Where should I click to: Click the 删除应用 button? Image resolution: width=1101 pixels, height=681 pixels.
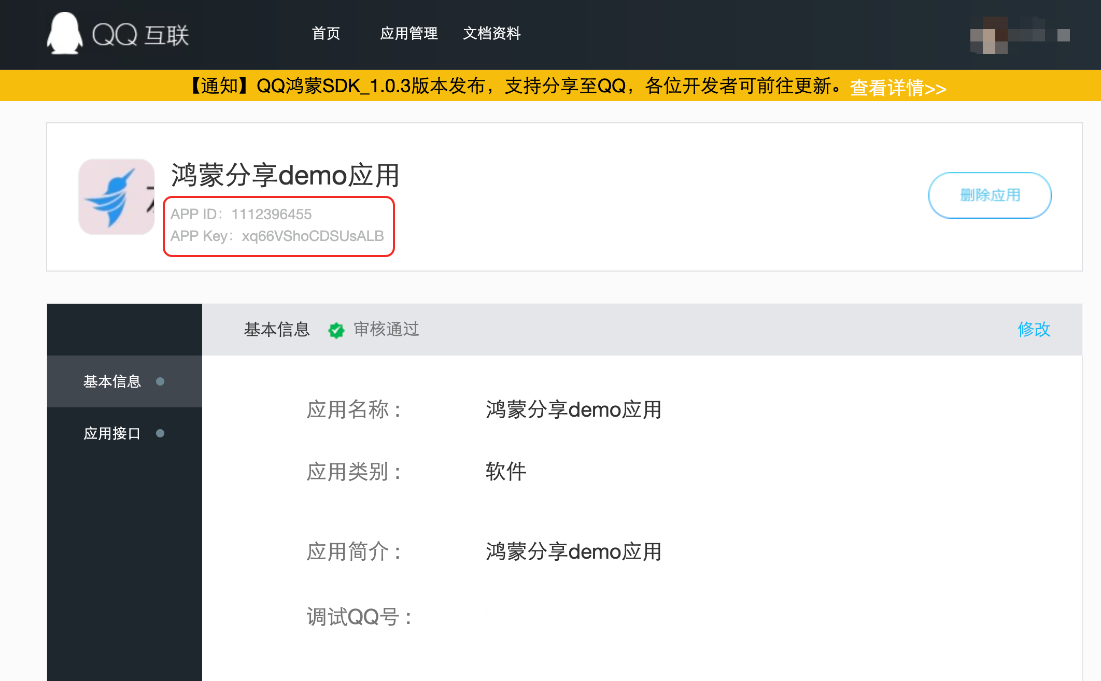(990, 195)
